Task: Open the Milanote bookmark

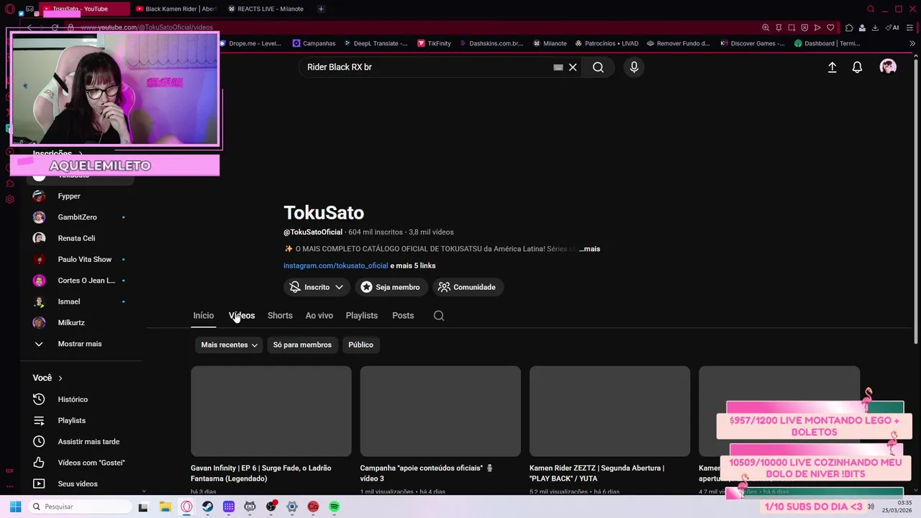Action: (550, 43)
